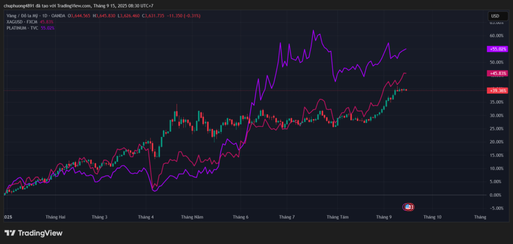Click the Tháng 4 time axis label
Image resolution: width=513 pixels, height=244 pixels.
click(146, 217)
